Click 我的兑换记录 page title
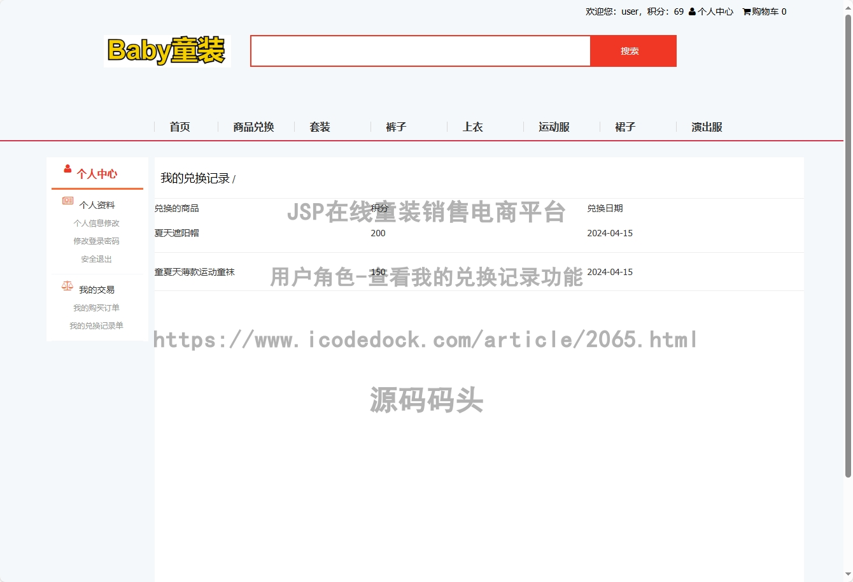The image size is (853, 582). 195,178
